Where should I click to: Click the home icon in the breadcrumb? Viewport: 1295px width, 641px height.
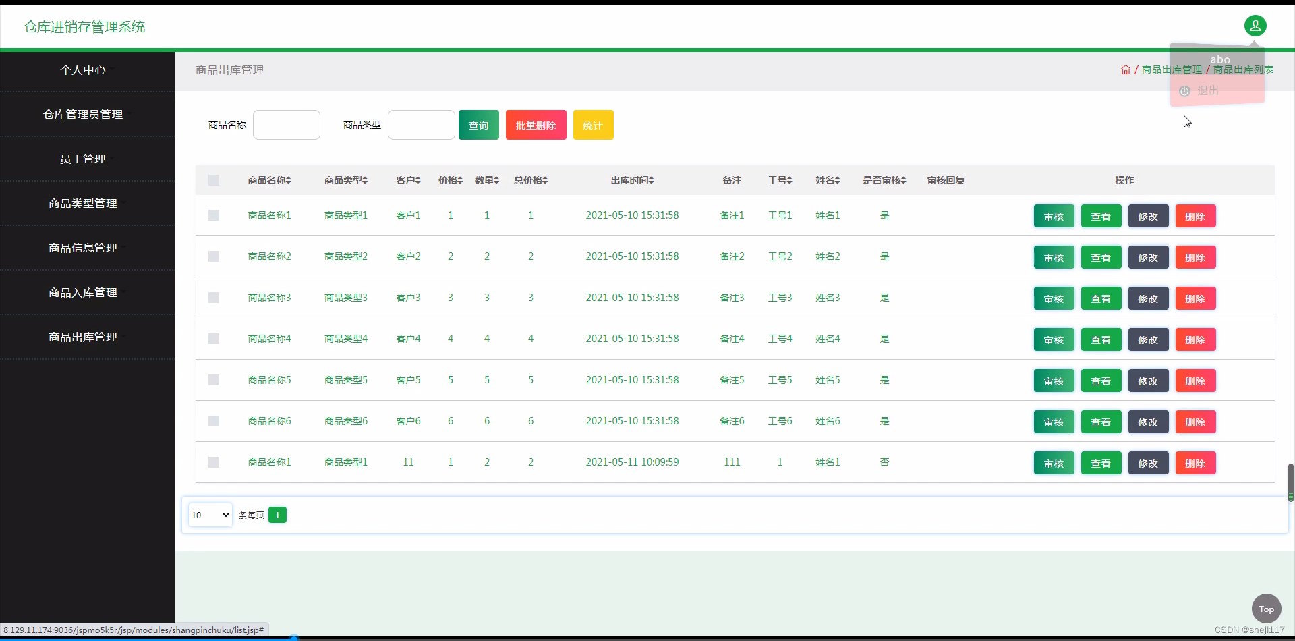click(x=1126, y=69)
